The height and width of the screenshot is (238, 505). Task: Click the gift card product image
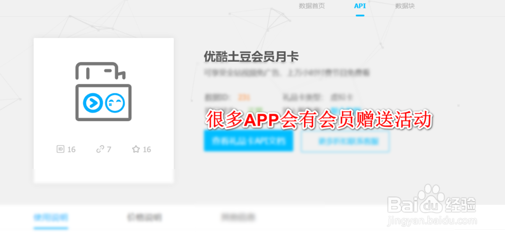tap(104, 92)
